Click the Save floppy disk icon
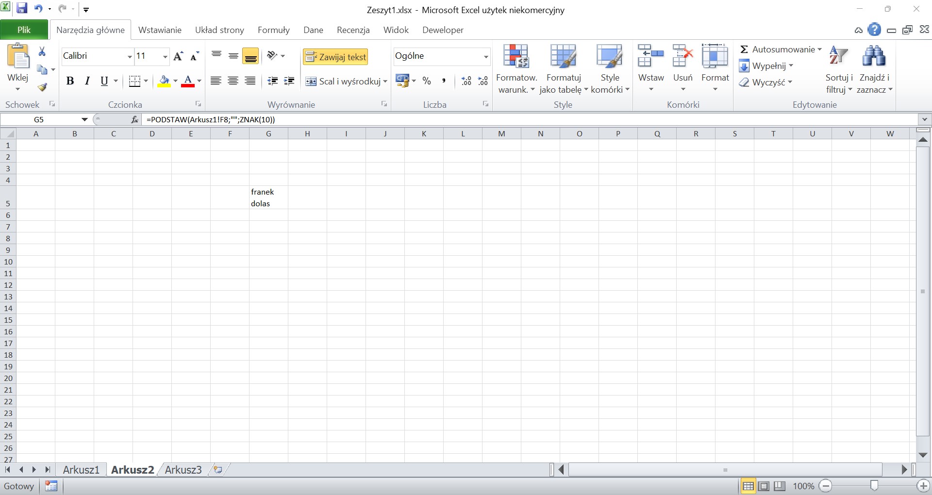The image size is (932, 495). pyautogui.click(x=22, y=8)
